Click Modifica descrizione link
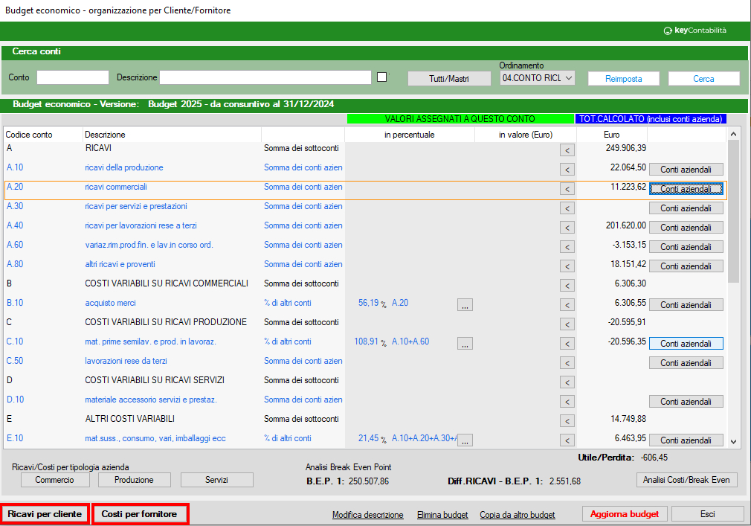Viewport: 751px width, 526px height. (368, 515)
